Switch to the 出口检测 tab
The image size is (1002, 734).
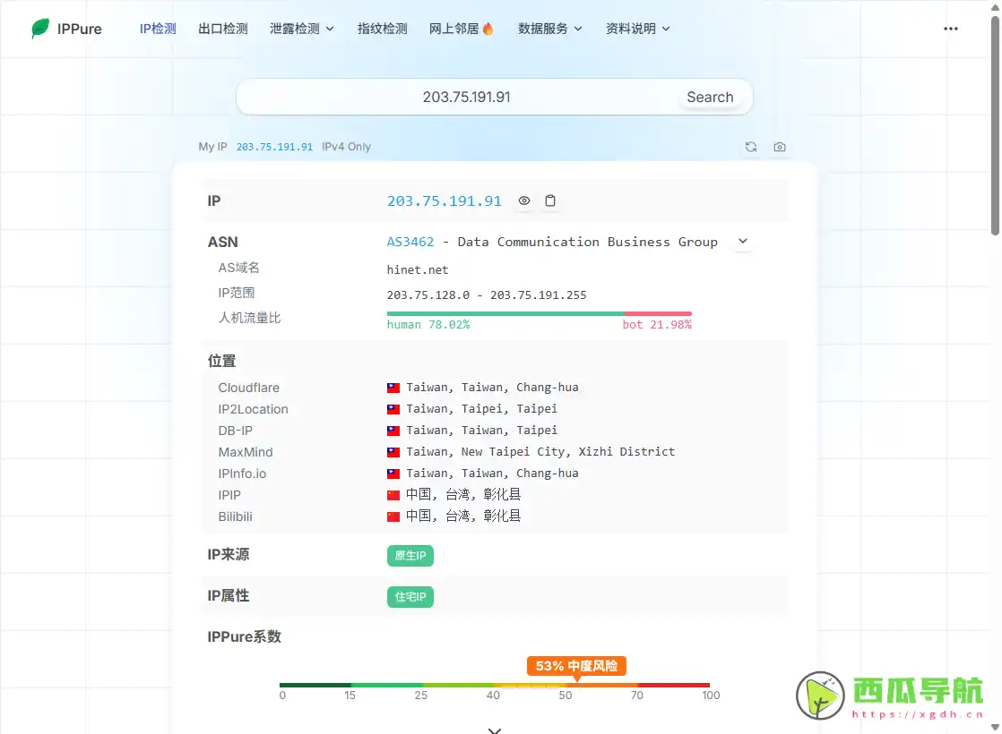[x=222, y=28]
